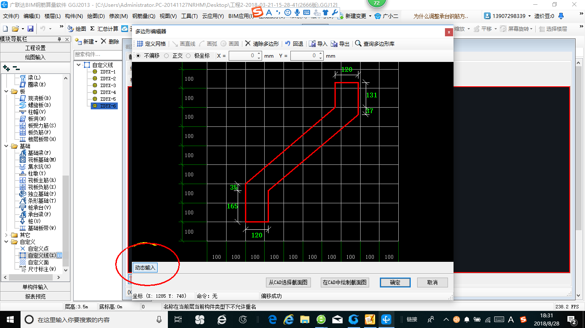Open the 单构件输入 panel button
Viewport: 585px width, 328px height.
pos(35,287)
